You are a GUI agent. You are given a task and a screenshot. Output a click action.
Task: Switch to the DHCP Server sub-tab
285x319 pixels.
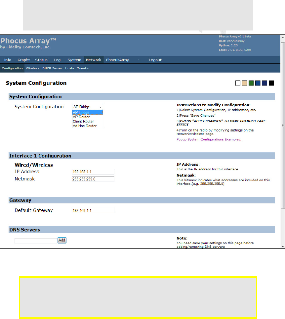52,68
